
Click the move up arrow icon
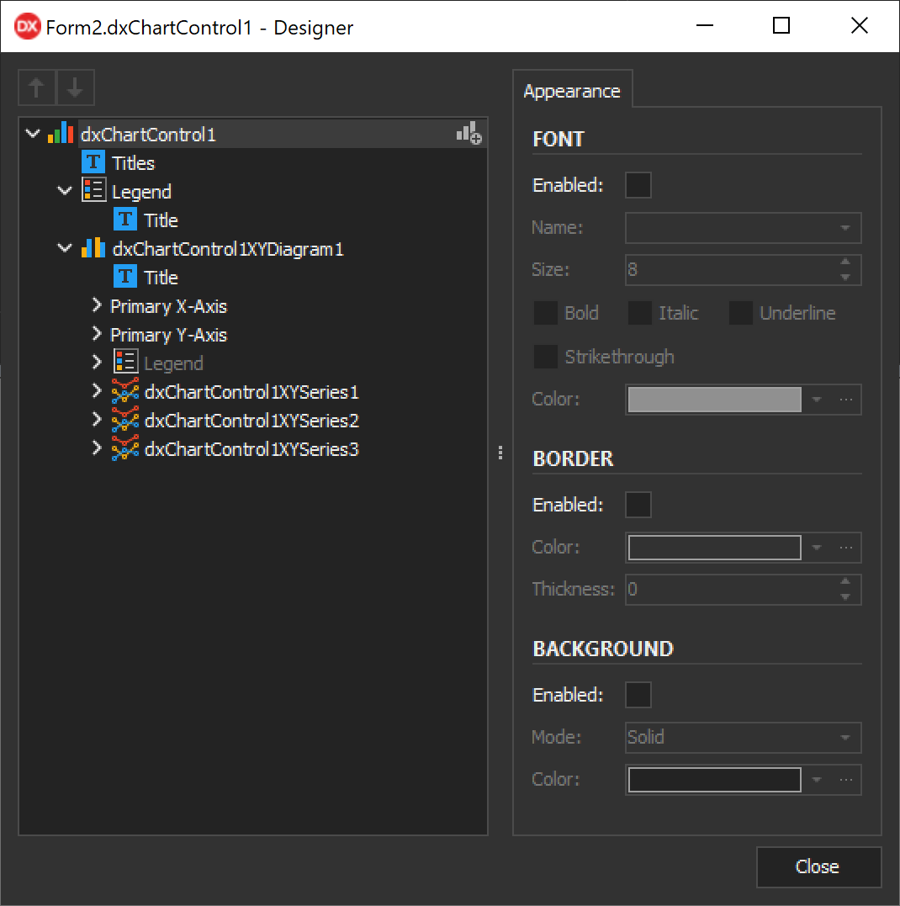pos(37,87)
